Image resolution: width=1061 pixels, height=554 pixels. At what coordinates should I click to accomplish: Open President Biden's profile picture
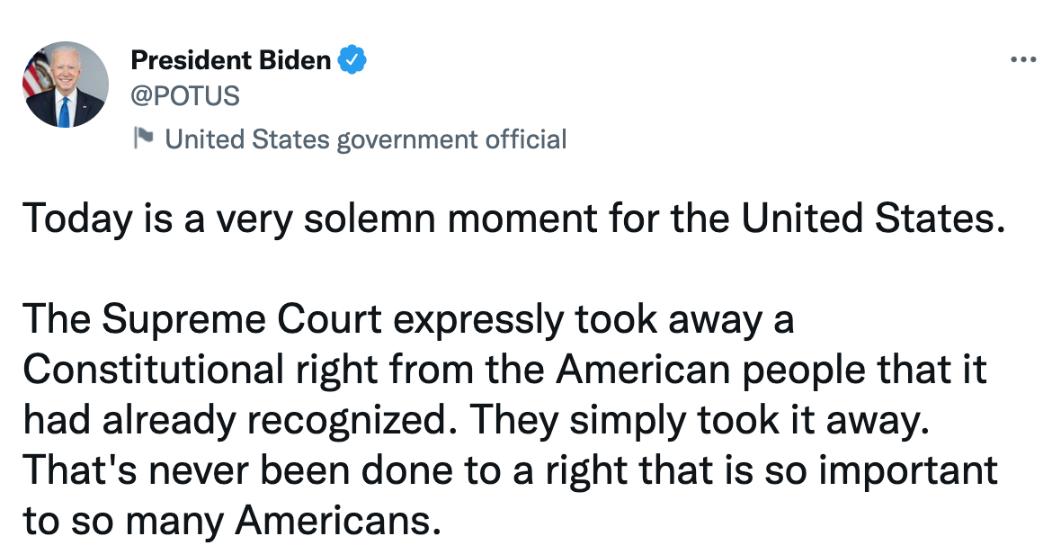(x=65, y=85)
